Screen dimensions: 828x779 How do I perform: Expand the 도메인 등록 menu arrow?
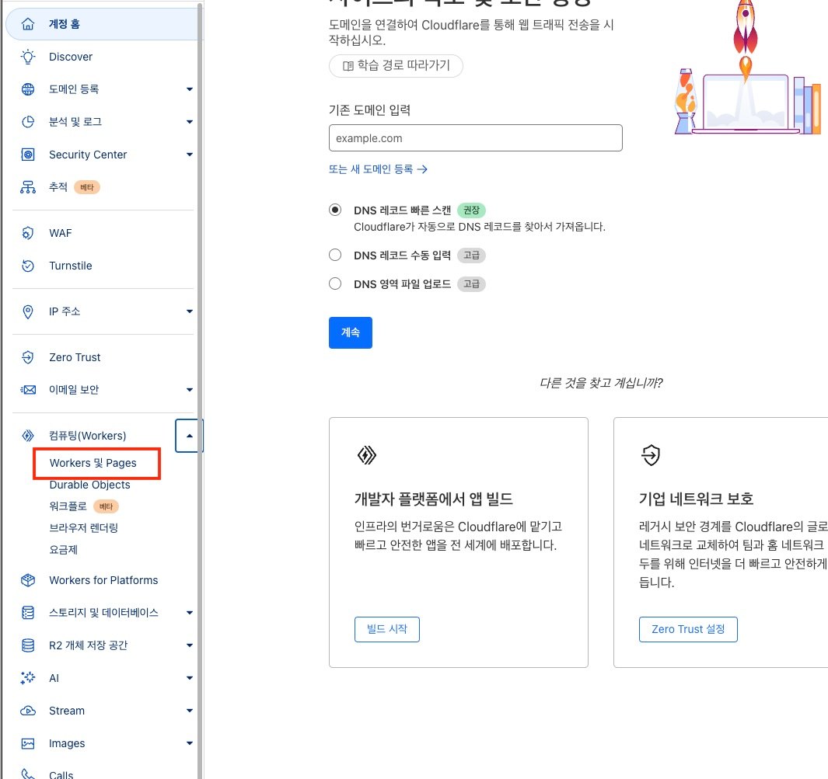pyautogui.click(x=189, y=89)
